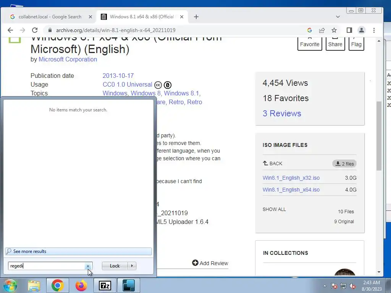Open the clock showing 2:43 AM
391x293 pixels.
[372, 286]
